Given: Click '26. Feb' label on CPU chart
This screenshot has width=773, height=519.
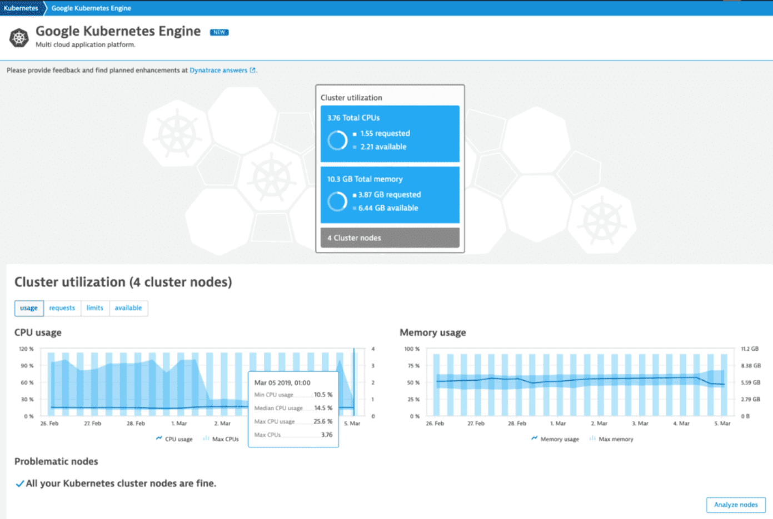Looking at the screenshot, I should point(49,424).
